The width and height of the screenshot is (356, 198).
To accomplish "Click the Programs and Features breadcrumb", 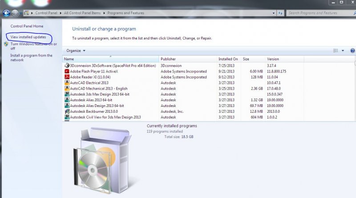I will (x=126, y=13).
